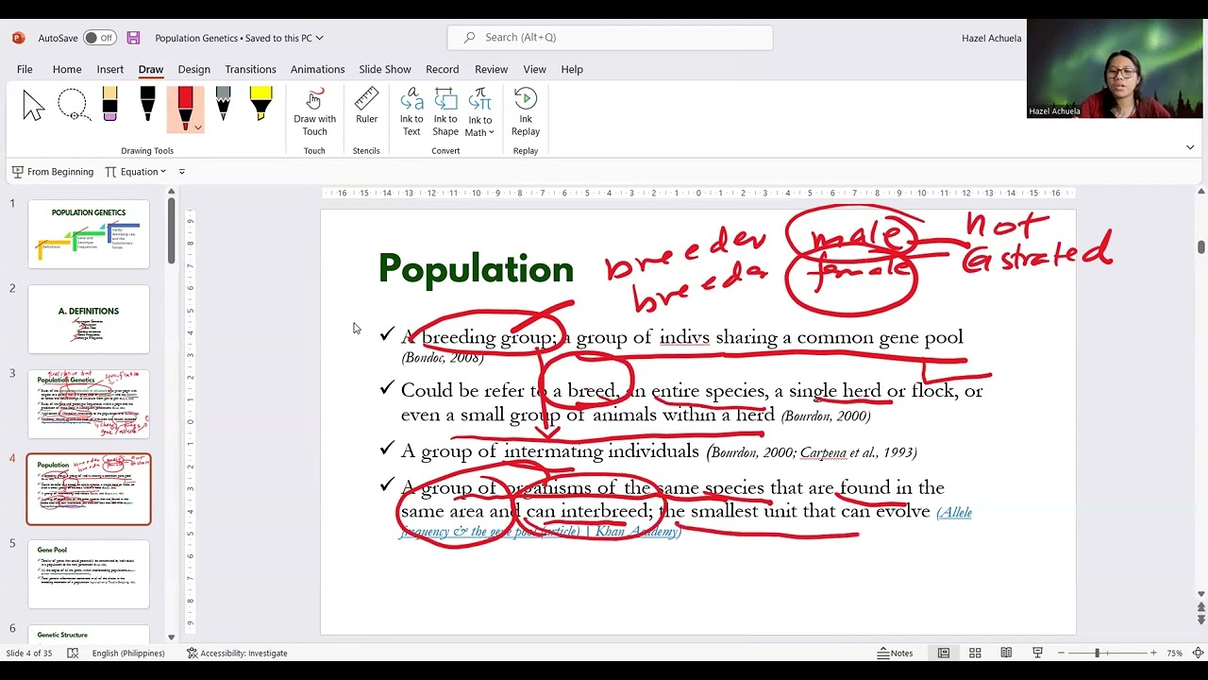Switch to the Design tab
The image size is (1208, 680).
(193, 69)
